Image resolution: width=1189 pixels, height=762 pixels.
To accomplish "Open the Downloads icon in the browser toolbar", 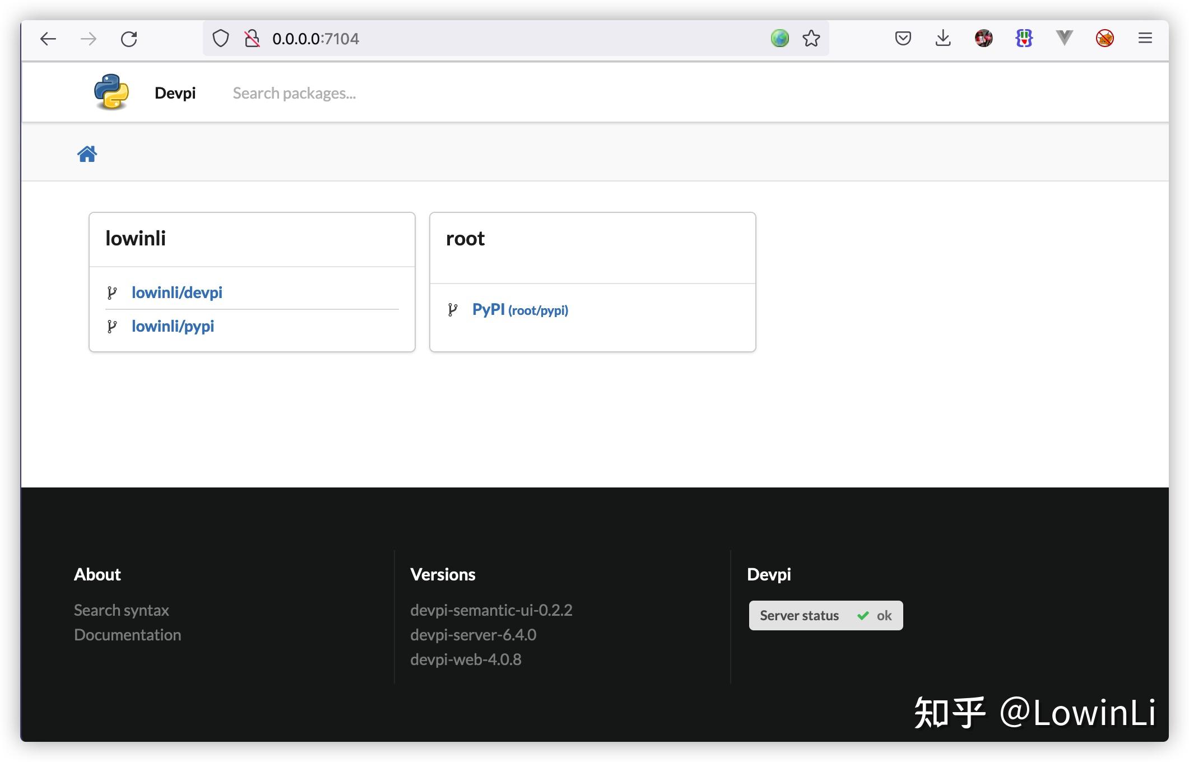I will 943,38.
